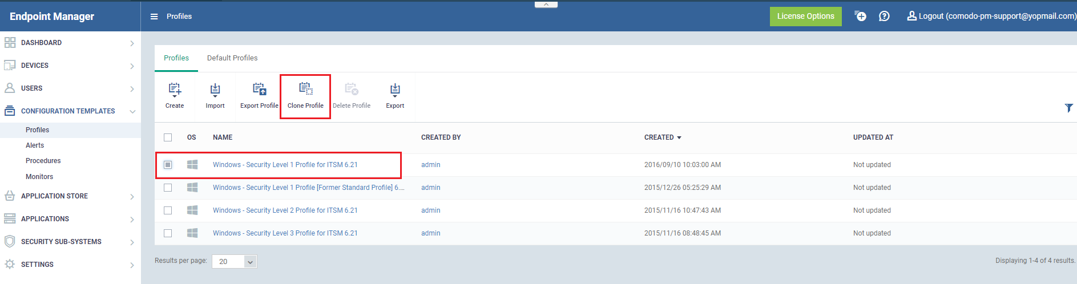Click the NAME column header
This screenshot has height=284, width=1077.
(x=223, y=137)
